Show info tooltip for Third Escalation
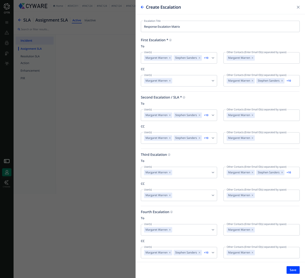This screenshot has width=305, height=278. click(x=169, y=155)
